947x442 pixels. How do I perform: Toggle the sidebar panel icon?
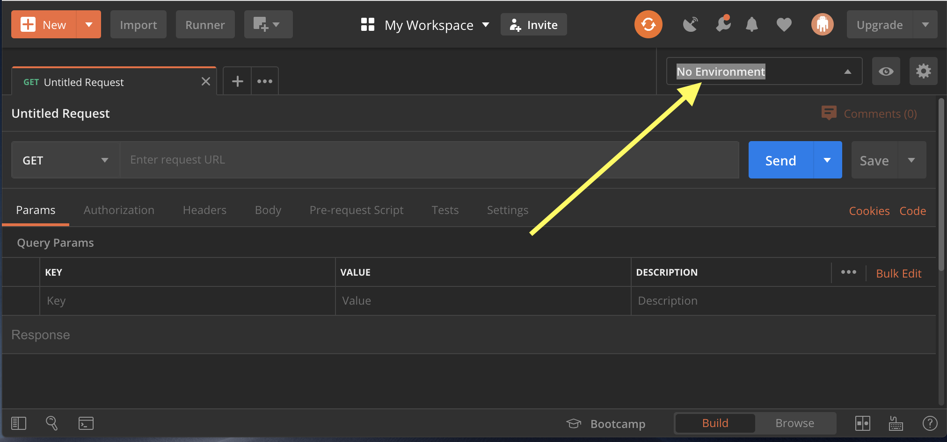tap(19, 423)
